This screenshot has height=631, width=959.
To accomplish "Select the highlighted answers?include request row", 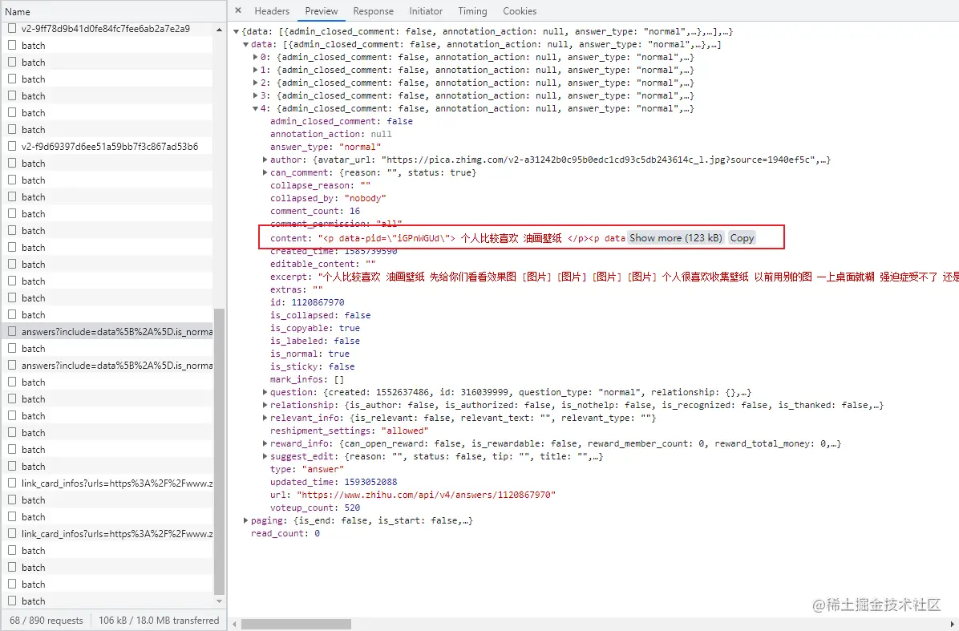I will 107,331.
